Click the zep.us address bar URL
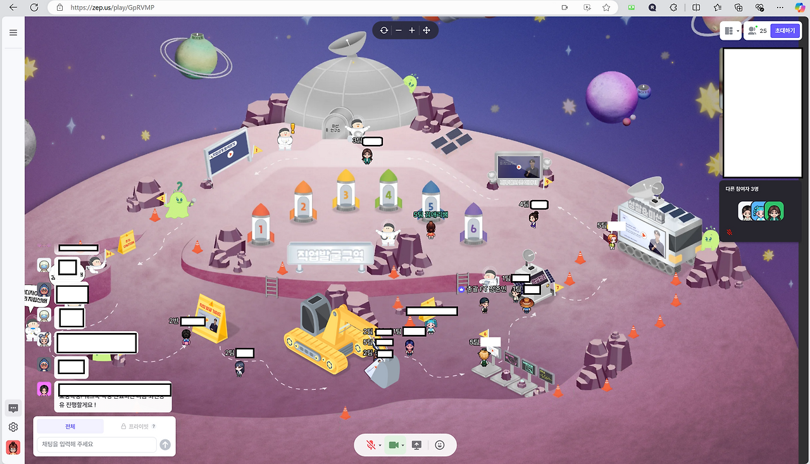Image resolution: width=810 pixels, height=464 pixels. click(x=113, y=8)
